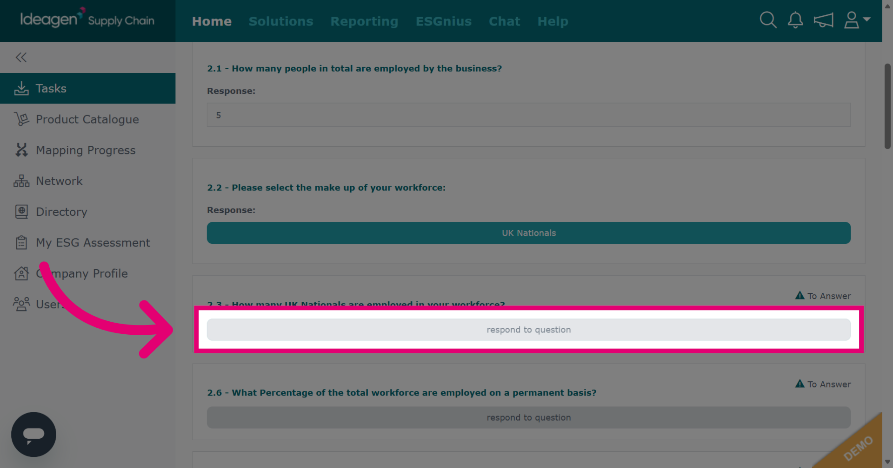This screenshot has width=893, height=468.
Task: Open Product Catalogue in sidebar
Action: point(88,119)
